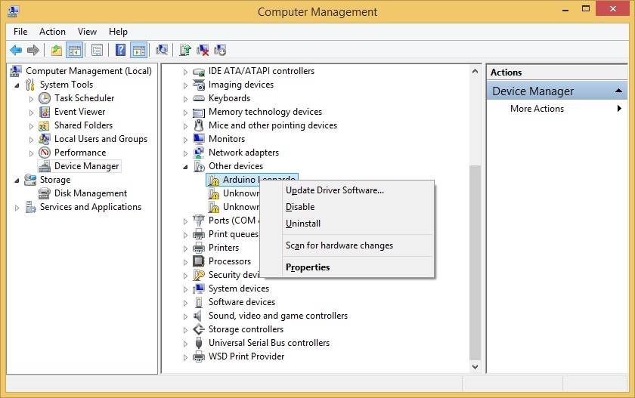Select the Security devices category

coord(234,275)
